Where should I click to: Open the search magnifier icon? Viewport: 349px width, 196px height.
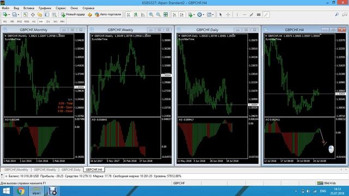(x=337, y=15)
